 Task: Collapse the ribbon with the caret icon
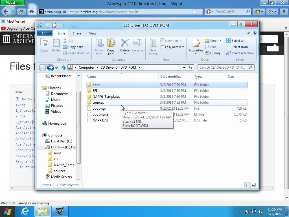click(249, 33)
